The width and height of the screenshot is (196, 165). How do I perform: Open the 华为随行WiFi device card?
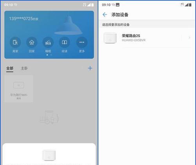19,89
